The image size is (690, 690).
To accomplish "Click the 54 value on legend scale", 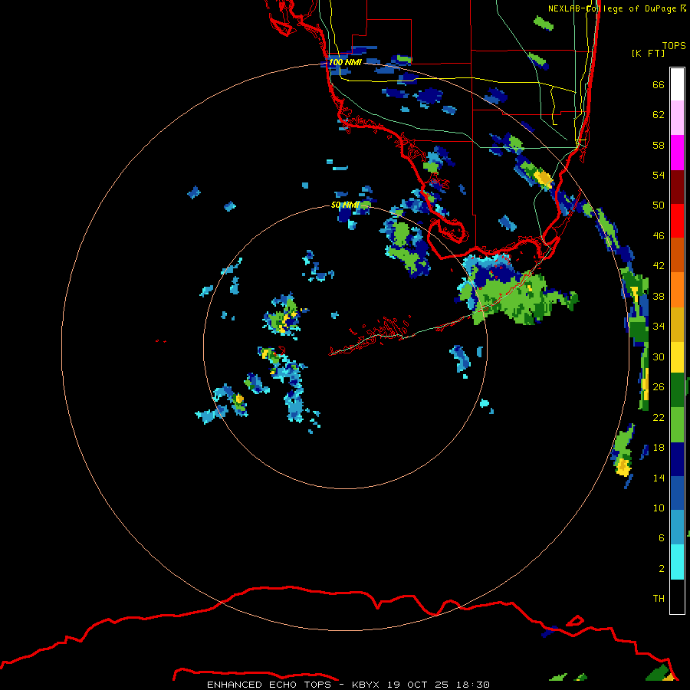I will 659,175.
